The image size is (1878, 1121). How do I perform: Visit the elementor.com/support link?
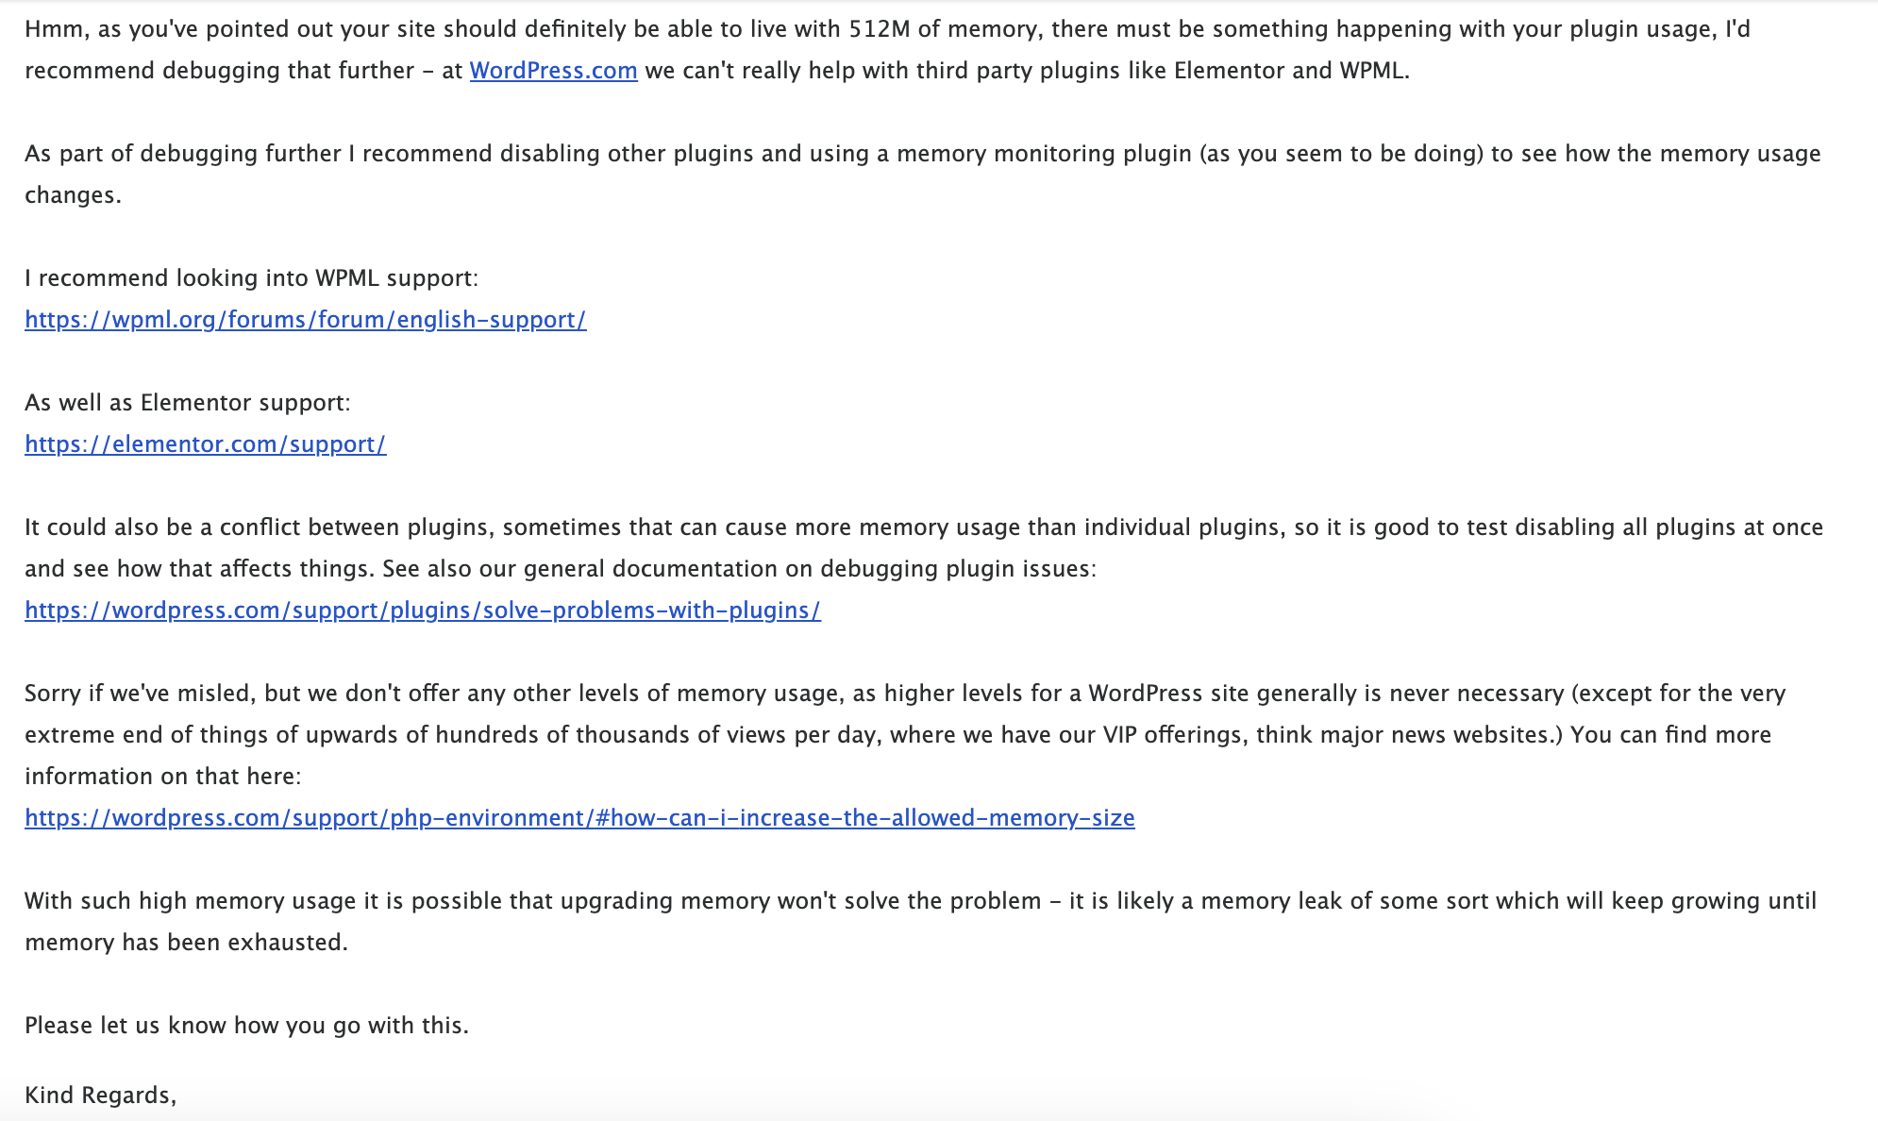(205, 444)
